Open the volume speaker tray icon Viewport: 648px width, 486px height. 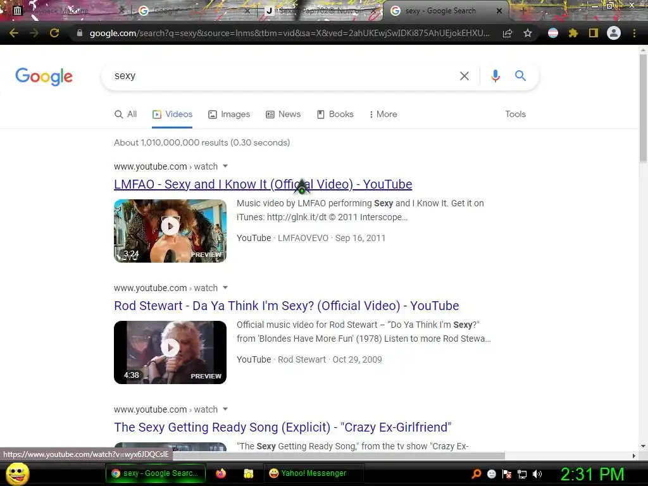pos(537,474)
